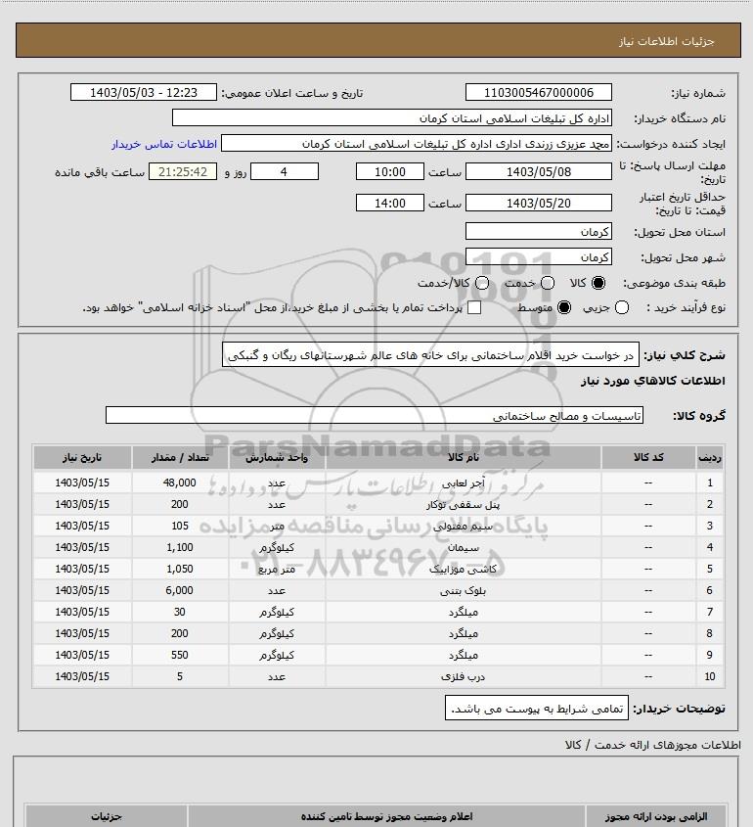Select the پنل سقفی توکار item name
Screen dimensions: 753x827
click(x=464, y=505)
